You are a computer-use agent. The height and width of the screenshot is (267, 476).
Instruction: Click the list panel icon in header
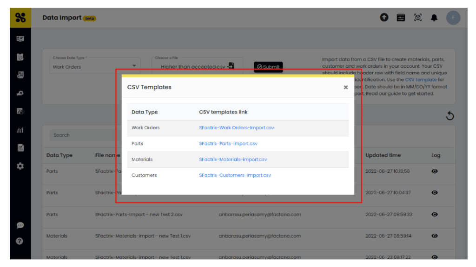401,18
